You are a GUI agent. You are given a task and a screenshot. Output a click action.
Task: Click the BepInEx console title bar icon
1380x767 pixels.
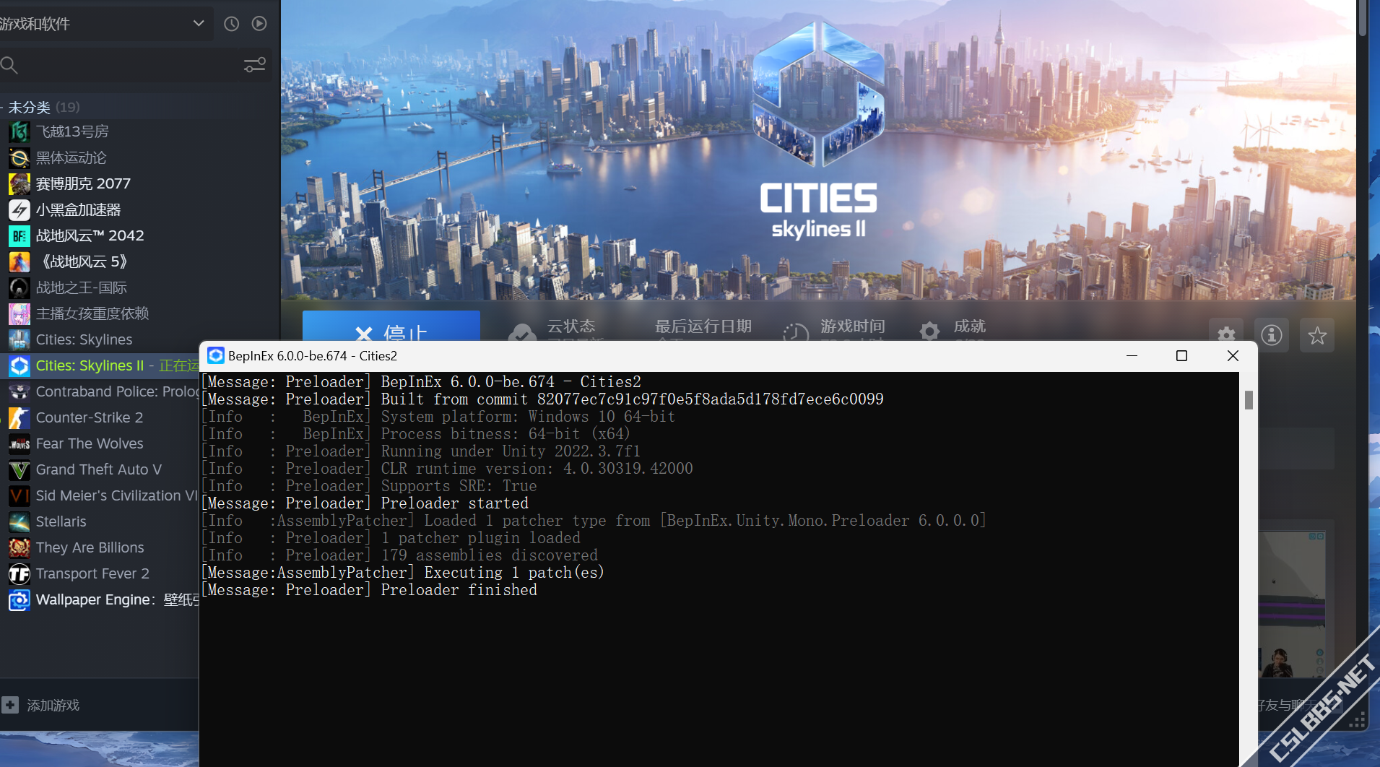(x=215, y=355)
